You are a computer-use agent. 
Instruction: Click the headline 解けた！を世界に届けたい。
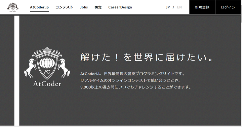point(146,57)
